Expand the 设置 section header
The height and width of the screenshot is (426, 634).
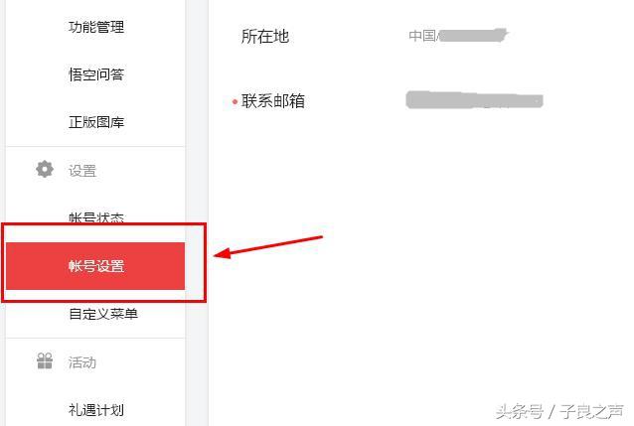point(82,171)
